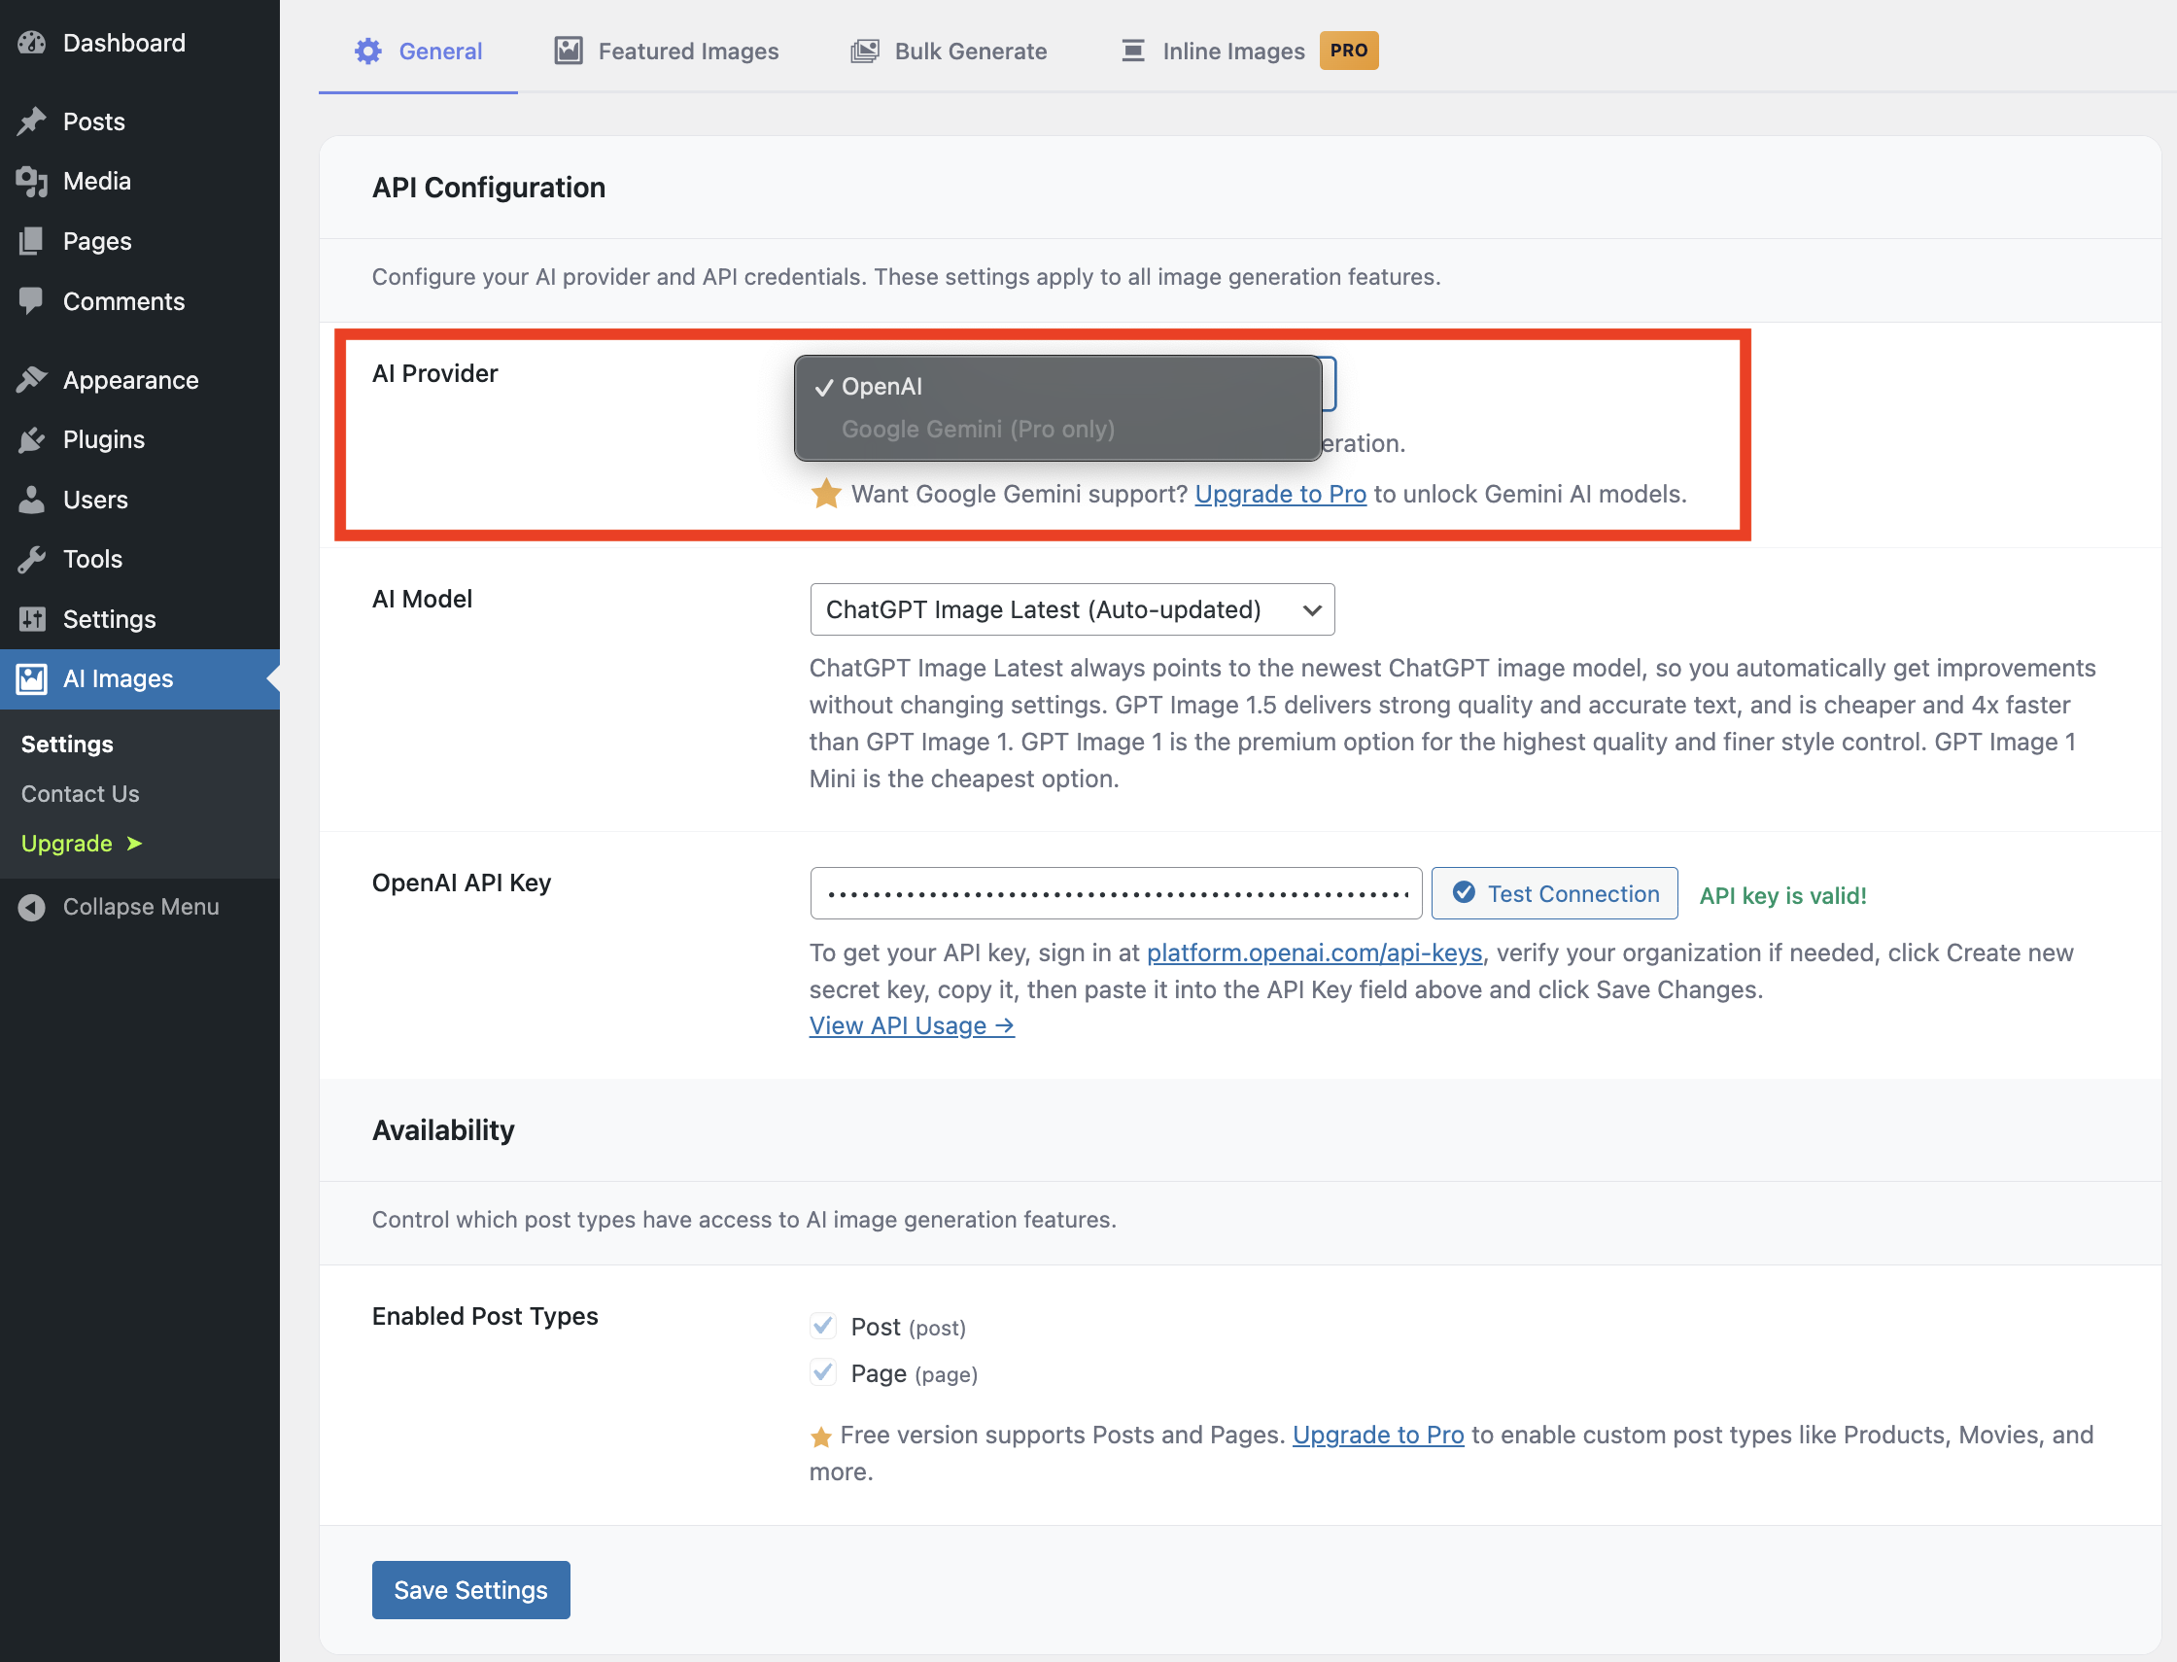Viewport: 2177px width, 1662px height.
Task: Click the Test Connection button
Action: (1554, 893)
